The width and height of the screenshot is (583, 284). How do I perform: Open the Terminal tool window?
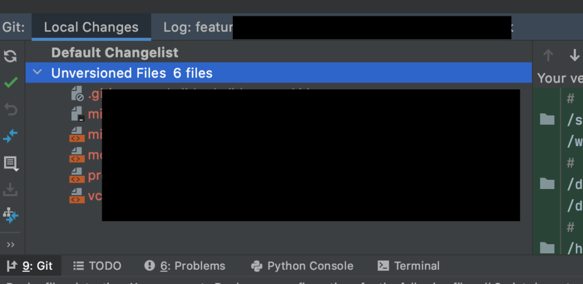tap(409, 266)
